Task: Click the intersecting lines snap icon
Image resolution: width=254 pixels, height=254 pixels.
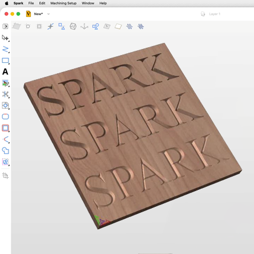Action: pyautogui.click(x=51, y=27)
